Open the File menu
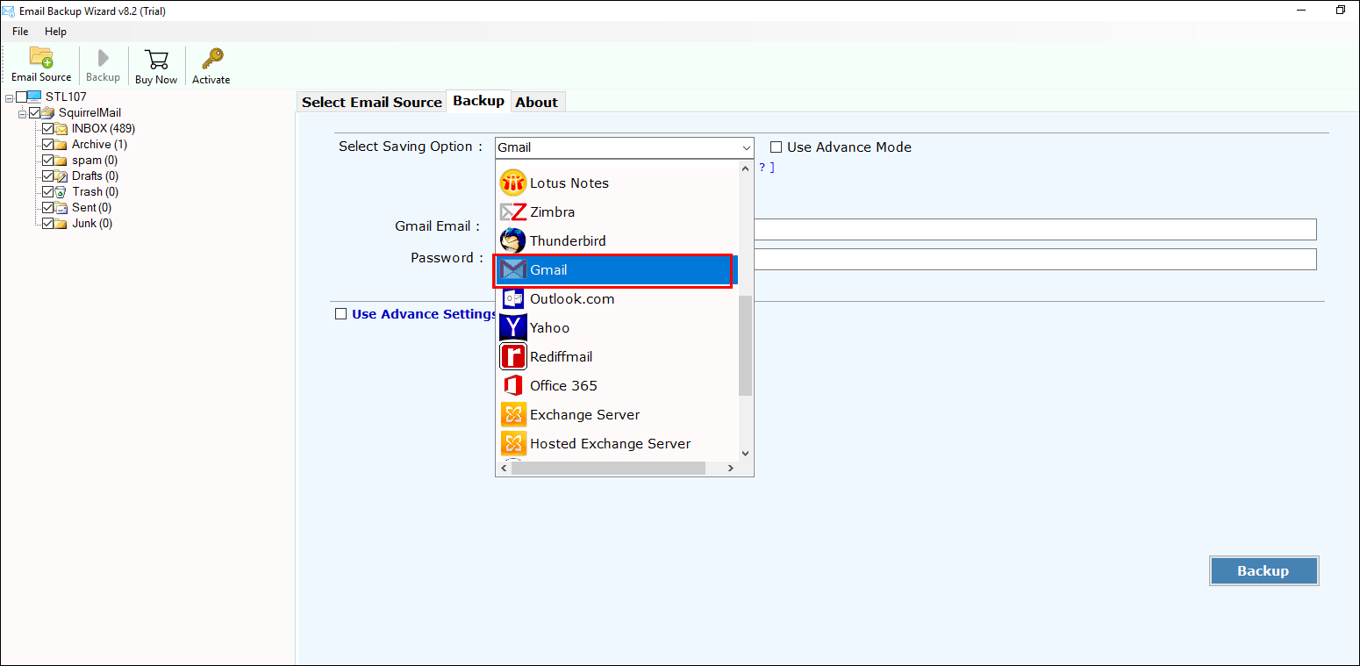 pos(20,31)
